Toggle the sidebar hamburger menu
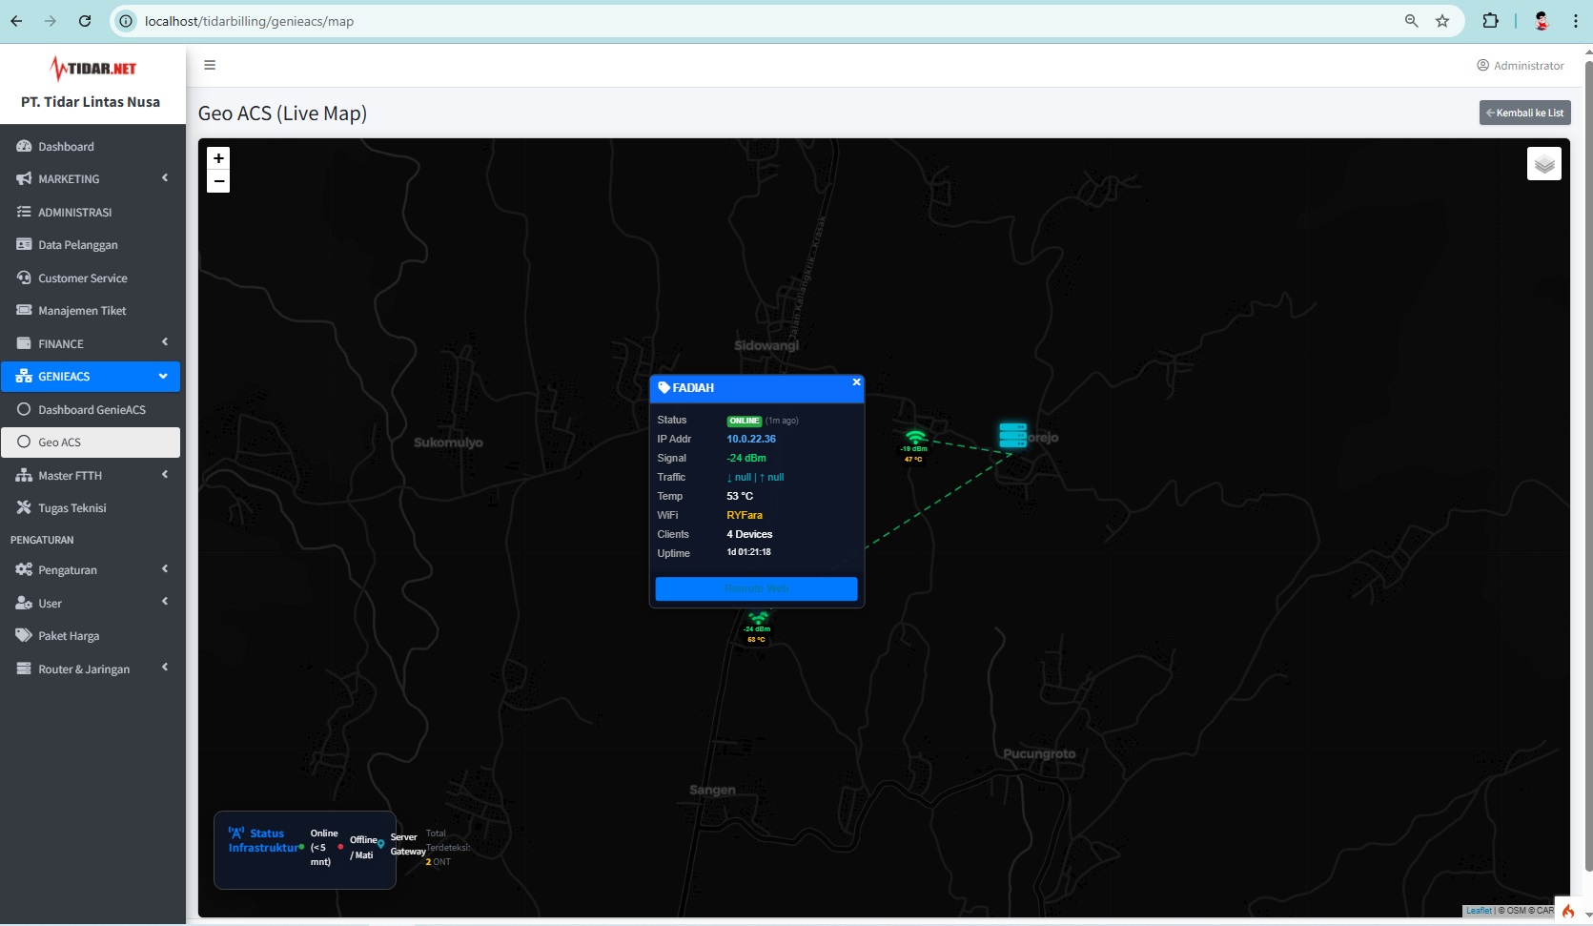This screenshot has height=926, width=1593. (x=210, y=65)
